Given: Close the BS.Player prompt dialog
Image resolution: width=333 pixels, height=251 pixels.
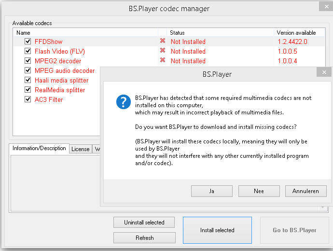Looking at the screenshot, I should [324, 72].
